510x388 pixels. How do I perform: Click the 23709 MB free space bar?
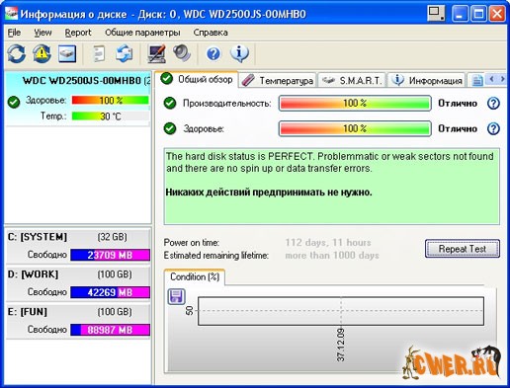pos(111,255)
